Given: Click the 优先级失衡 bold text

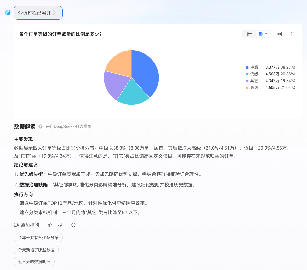Looking at the screenshot, I should (x=31, y=174).
